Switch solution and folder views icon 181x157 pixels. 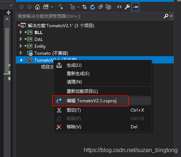(46, 7)
